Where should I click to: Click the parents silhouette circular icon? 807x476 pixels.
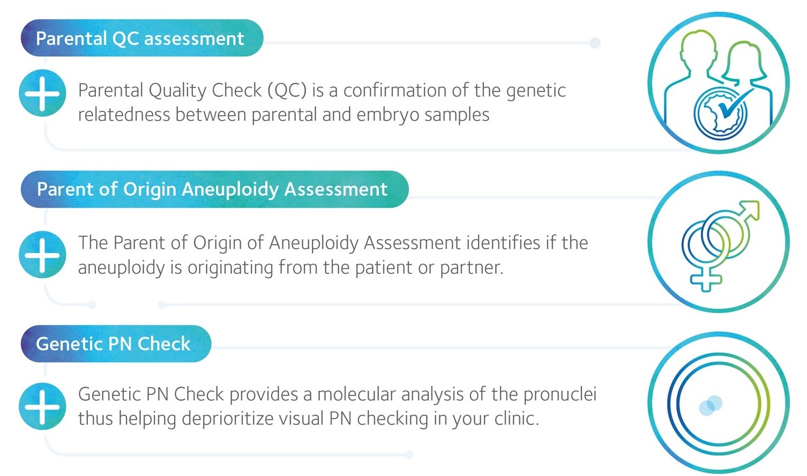click(719, 83)
